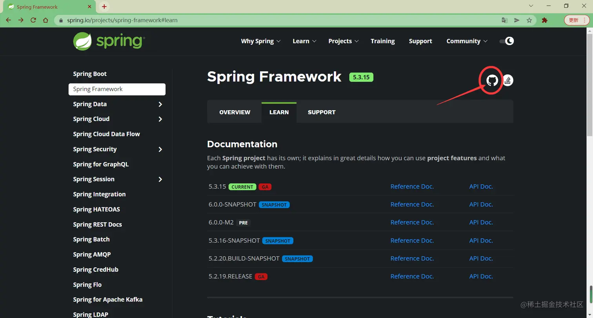Open Spring Boot in sidebar

[90, 74]
